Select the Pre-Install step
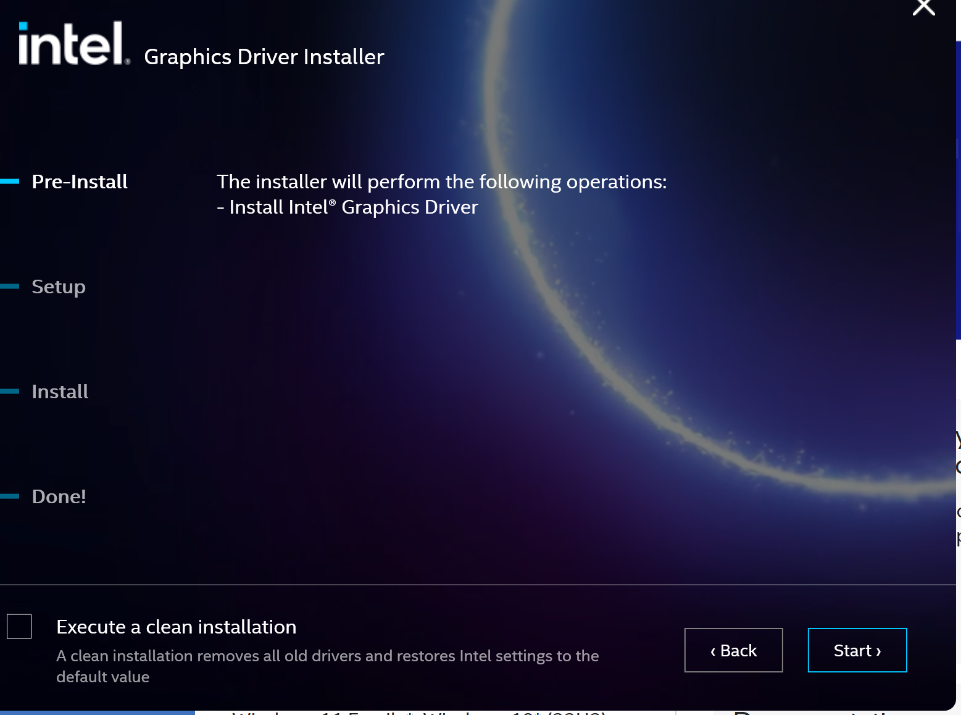 80,182
